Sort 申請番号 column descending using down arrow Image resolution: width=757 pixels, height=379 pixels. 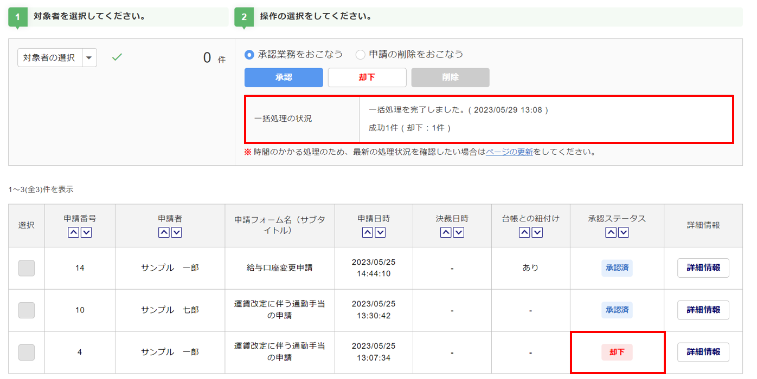[x=86, y=232]
